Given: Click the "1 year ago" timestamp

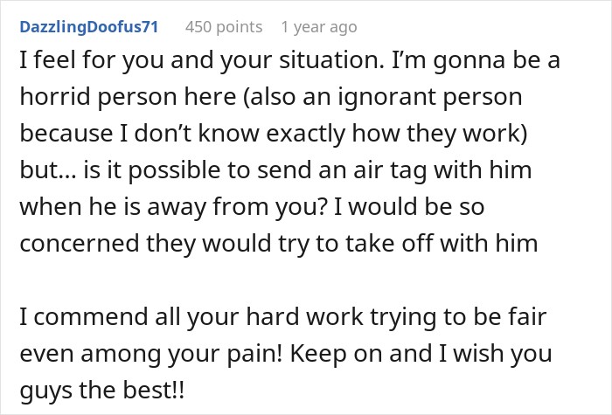Looking at the screenshot, I should click(319, 27).
